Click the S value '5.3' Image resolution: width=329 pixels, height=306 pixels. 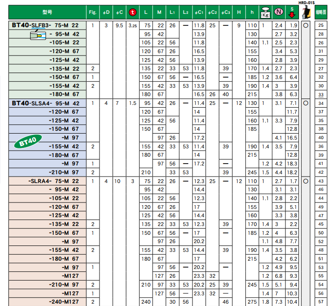coord(293,51)
